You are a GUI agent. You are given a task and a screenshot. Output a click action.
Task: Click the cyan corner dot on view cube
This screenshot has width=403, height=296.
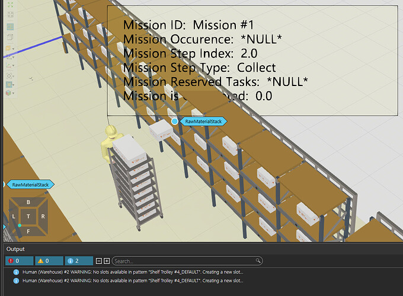pos(20,225)
